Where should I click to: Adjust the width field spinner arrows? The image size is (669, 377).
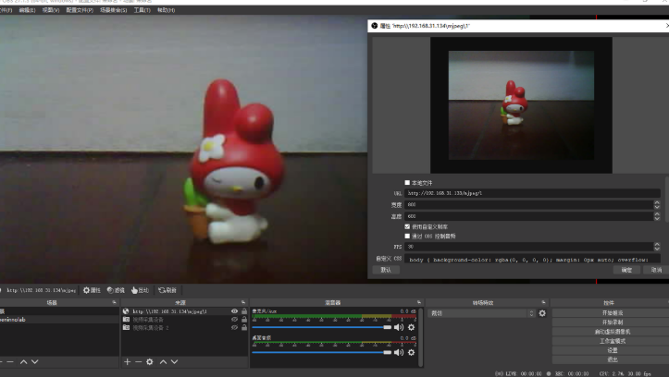657,204
